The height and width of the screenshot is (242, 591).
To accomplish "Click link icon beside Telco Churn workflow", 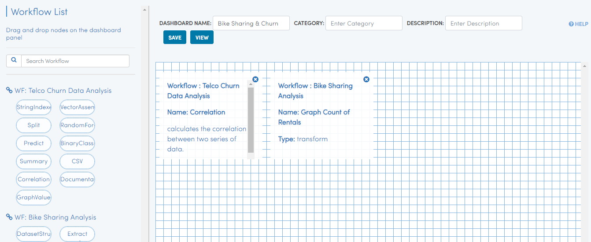I will tap(9, 90).
